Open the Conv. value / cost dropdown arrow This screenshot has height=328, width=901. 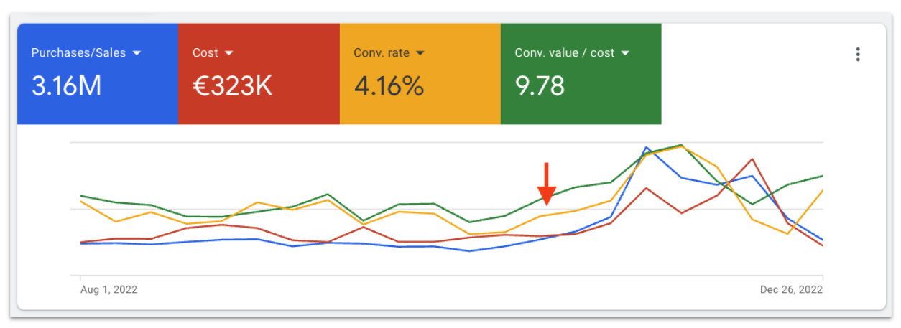[x=625, y=53]
